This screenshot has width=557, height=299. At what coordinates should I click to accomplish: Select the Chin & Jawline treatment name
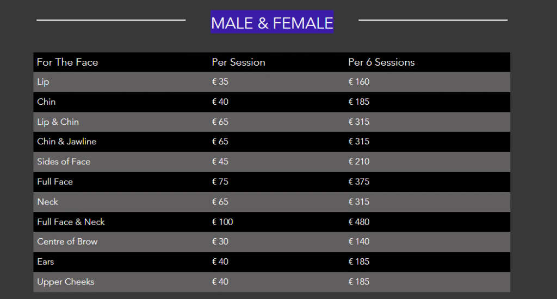pyautogui.click(x=66, y=142)
